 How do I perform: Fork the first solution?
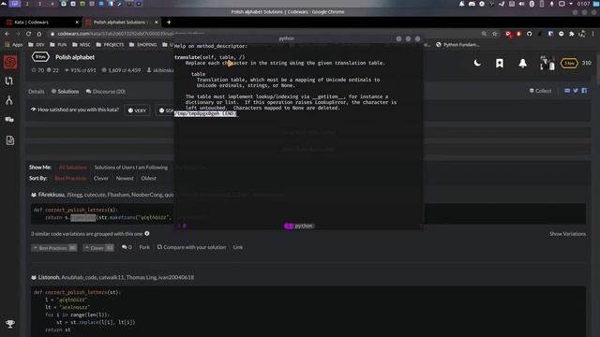[144, 247]
